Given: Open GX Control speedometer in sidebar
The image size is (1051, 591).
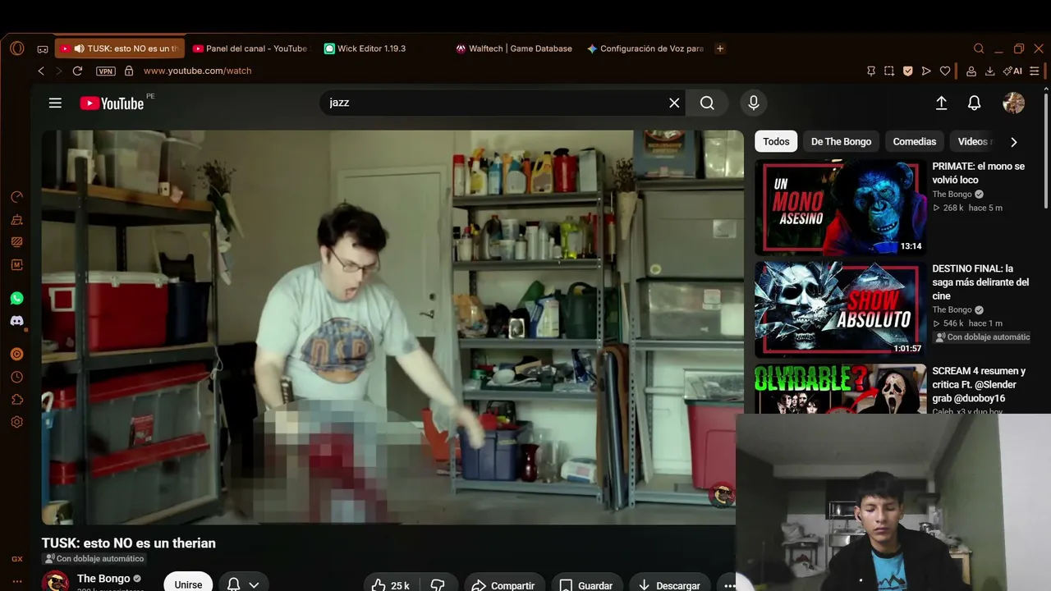Looking at the screenshot, I should (16, 197).
